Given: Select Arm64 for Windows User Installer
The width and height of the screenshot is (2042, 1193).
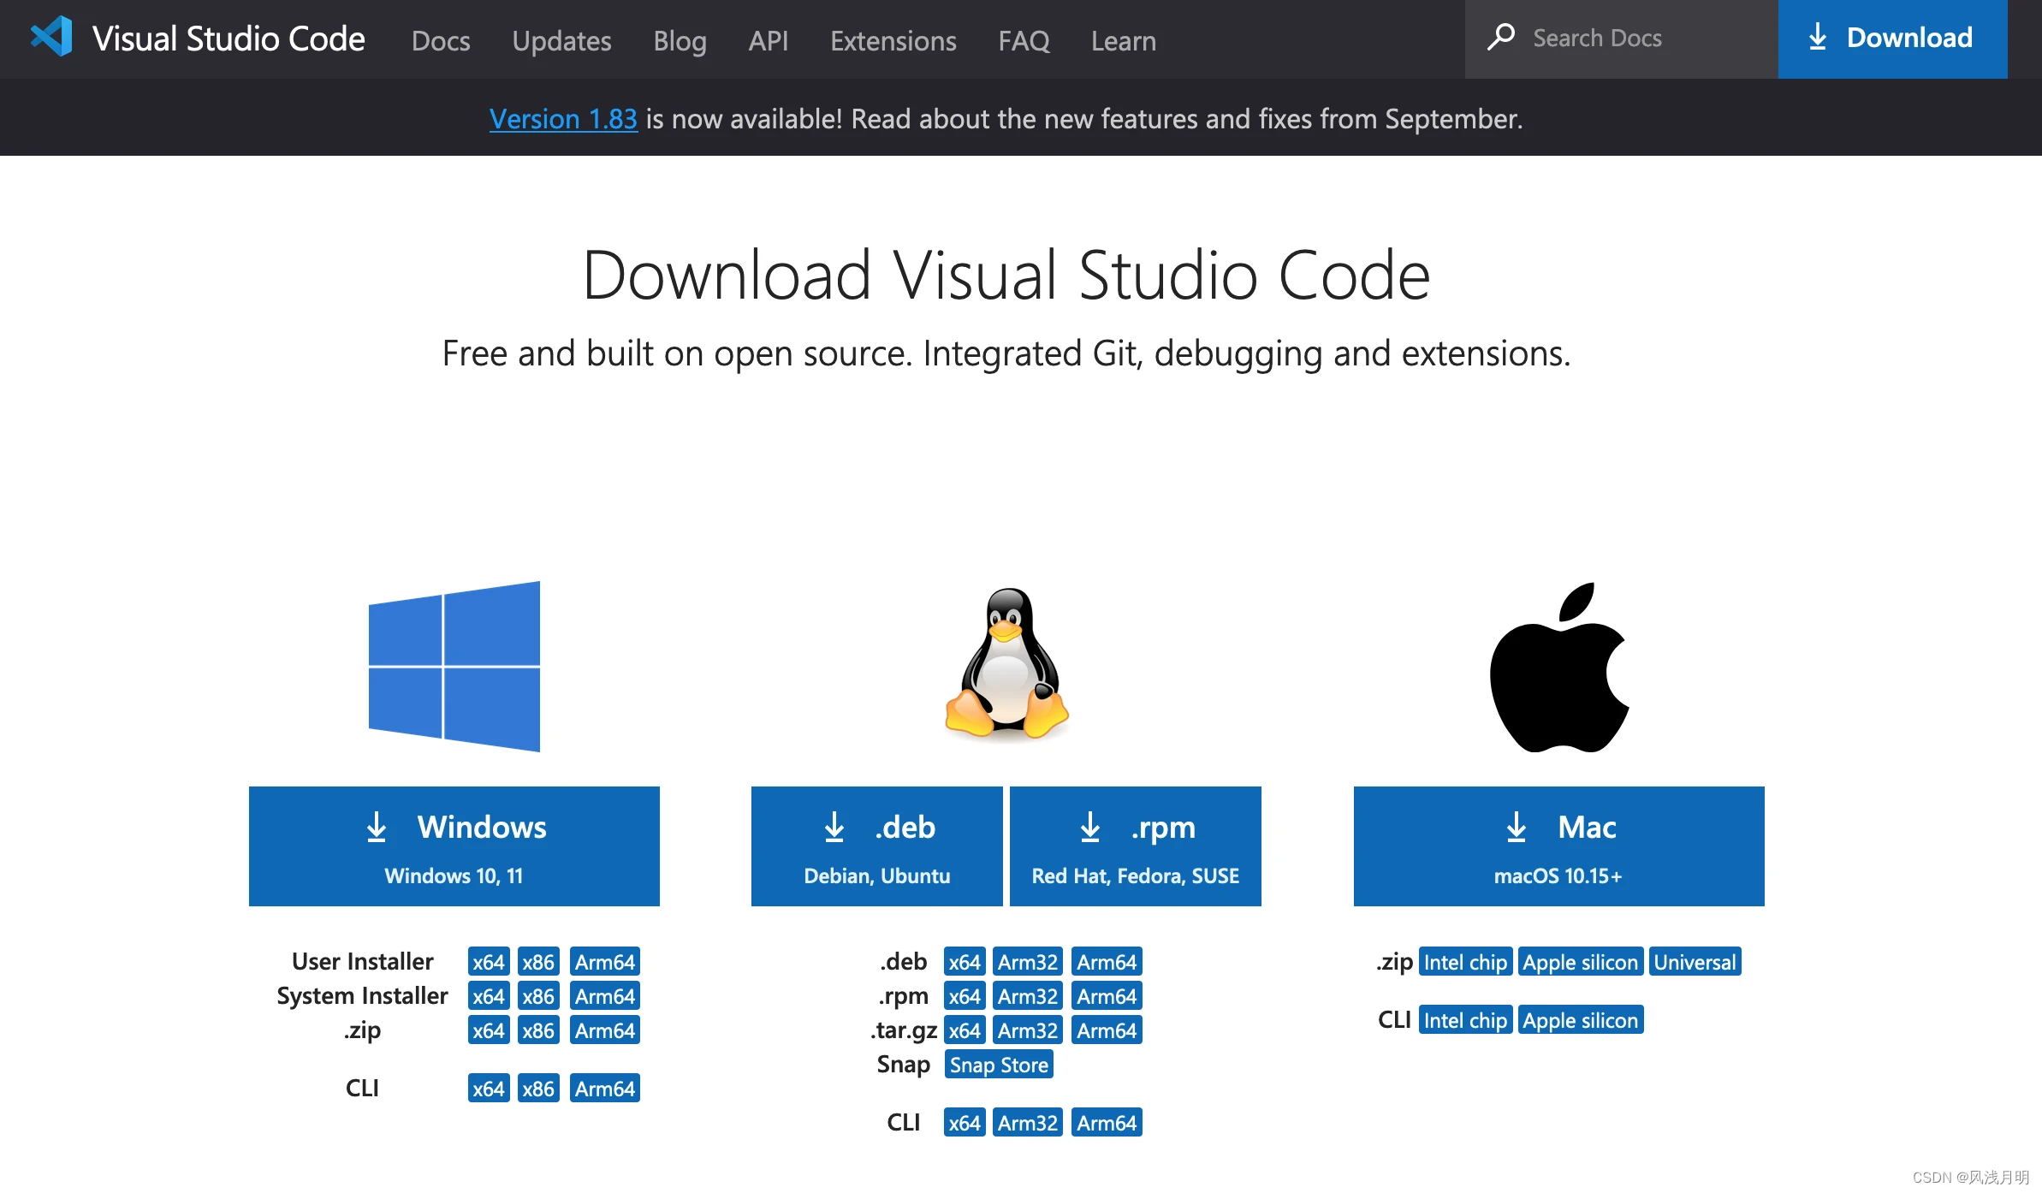Looking at the screenshot, I should coord(605,962).
